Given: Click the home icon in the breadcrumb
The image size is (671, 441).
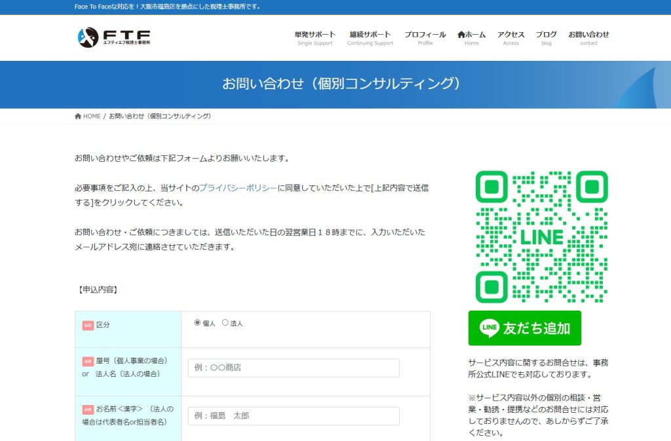Looking at the screenshot, I should click(x=78, y=117).
